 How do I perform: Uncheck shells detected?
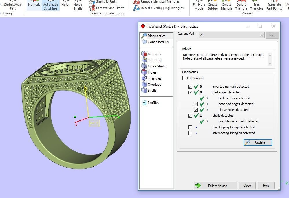[190, 116]
